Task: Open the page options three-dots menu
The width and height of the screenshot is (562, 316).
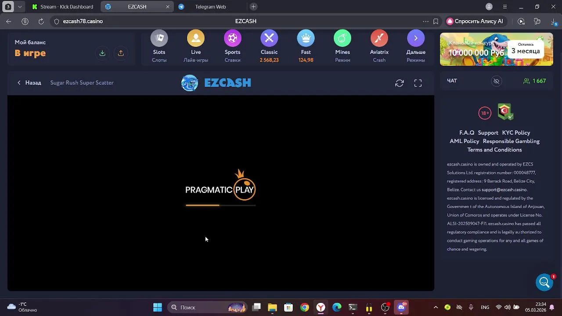Action: [x=425, y=21]
